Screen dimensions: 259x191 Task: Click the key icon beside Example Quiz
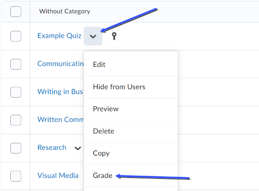click(114, 36)
